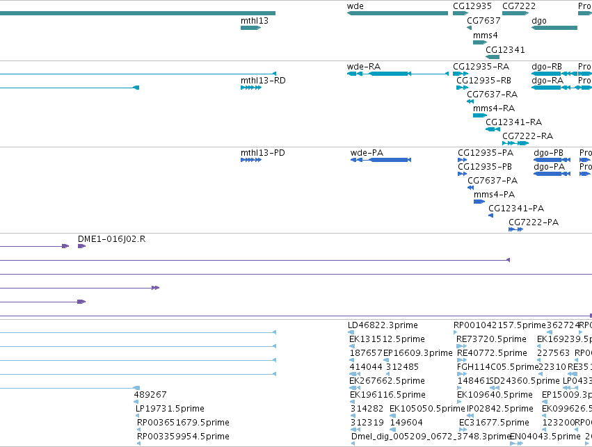Open the IP02842.5prime EST

click(x=470, y=416)
